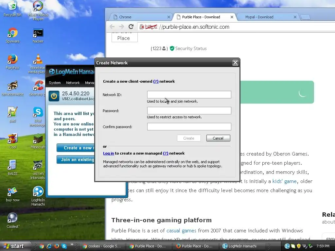
Task: Select the chat messenger Skype icon
Action: click(37, 117)
